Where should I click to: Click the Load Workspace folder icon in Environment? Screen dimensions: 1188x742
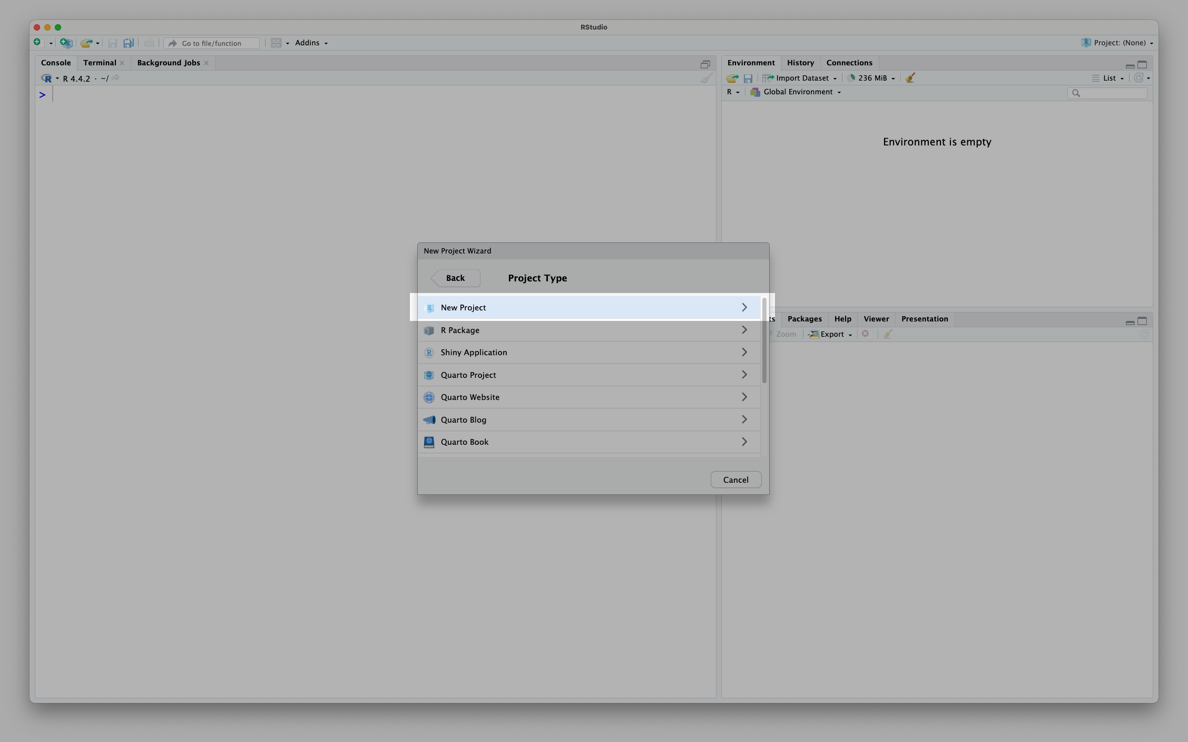pyautogui.click(x=732, y=79)
